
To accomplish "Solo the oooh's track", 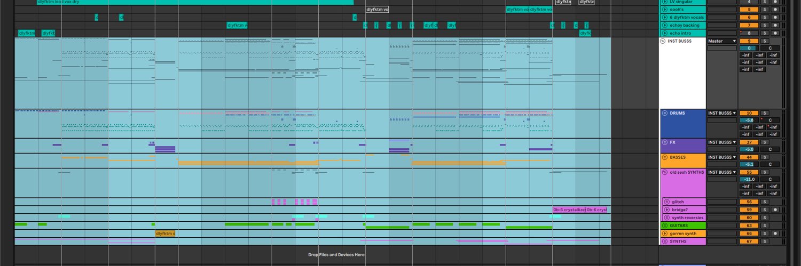I will tap(765, 10).
